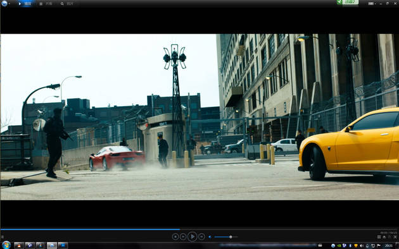The width and height of the screenshot is (399, 249).
Task: Switch to the Play tab at top
Action: [25, 4]
